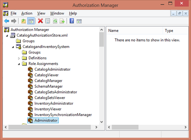Screen dimensions: 191x140
Task: Click the green Refresh icon
Action: pos(55,21)
